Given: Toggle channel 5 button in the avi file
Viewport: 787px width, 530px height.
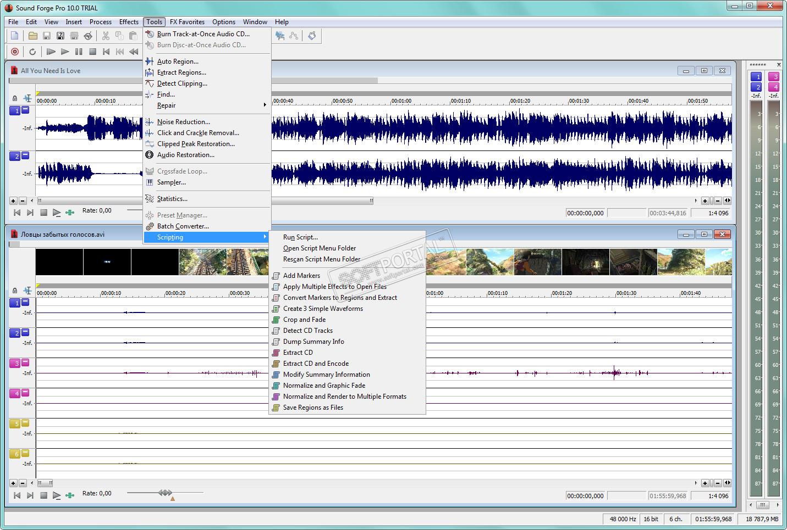Looking at the screenshot, I should pos(15,423).
